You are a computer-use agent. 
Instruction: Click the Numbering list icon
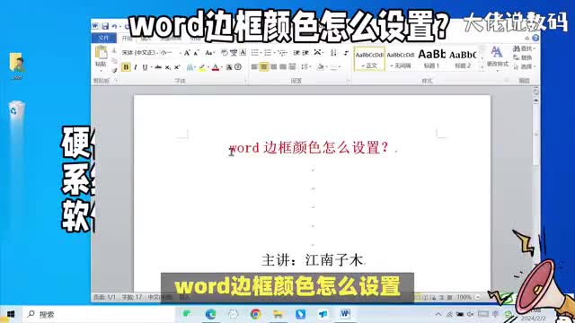pos(268,53)
